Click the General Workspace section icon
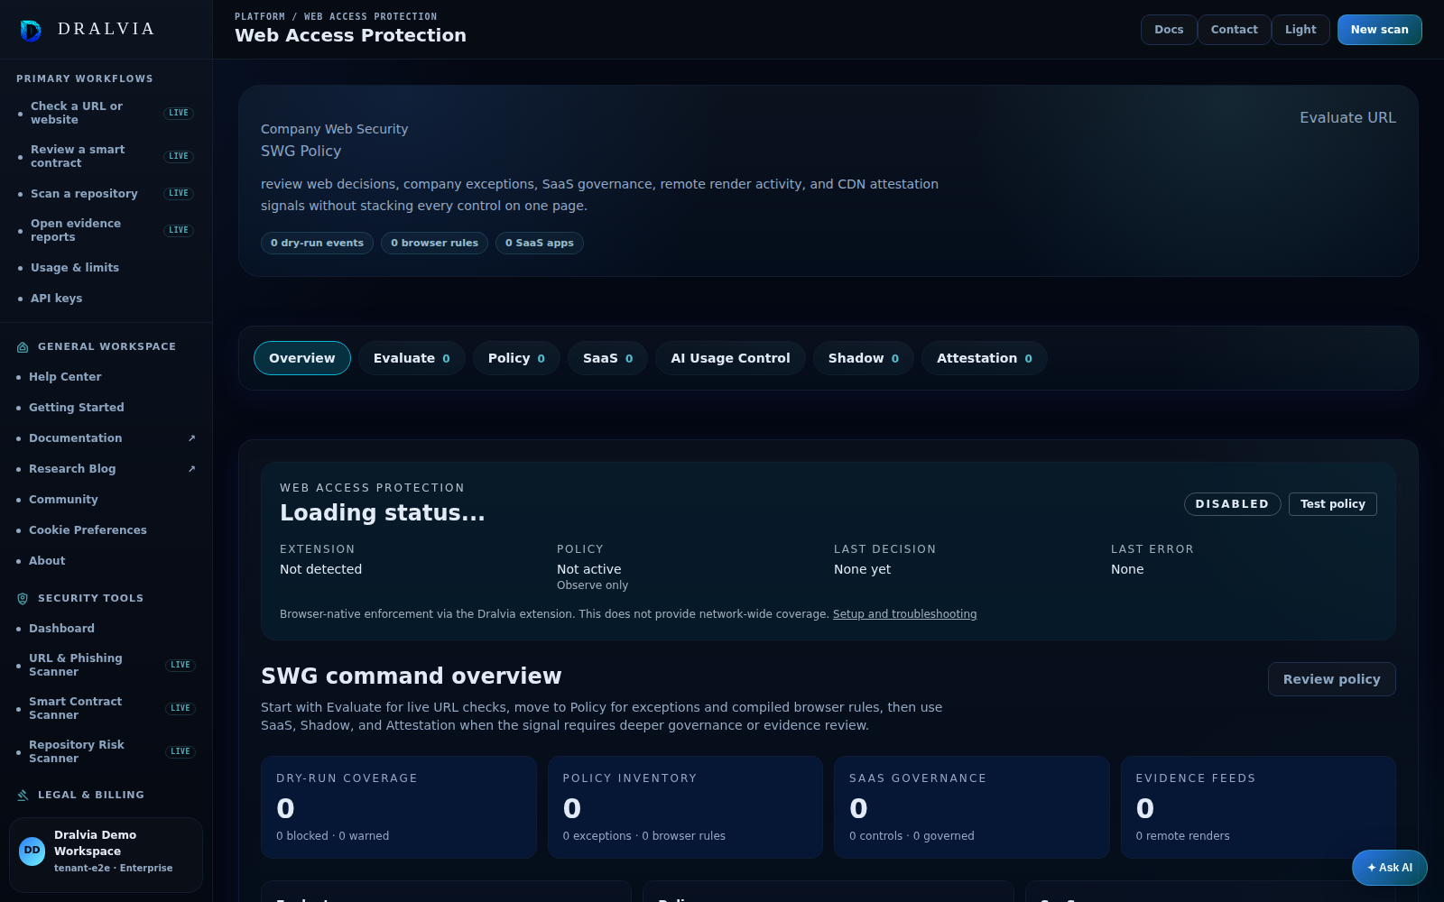Screen dimensions: 1444x902 click(23, 347)
